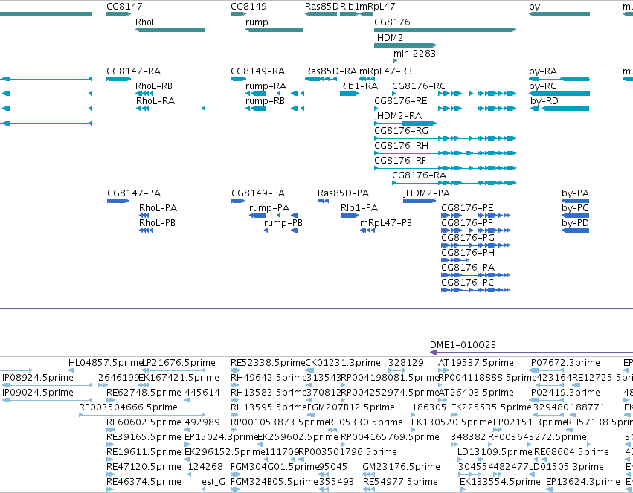Select protein rump-PB

283,223
